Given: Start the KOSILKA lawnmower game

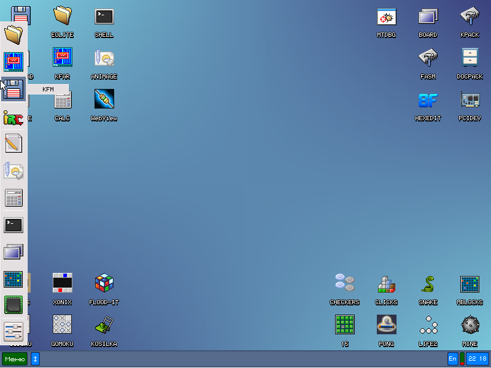Looking at the screenshot, I should pyautogui.click(x=104, y=324).
